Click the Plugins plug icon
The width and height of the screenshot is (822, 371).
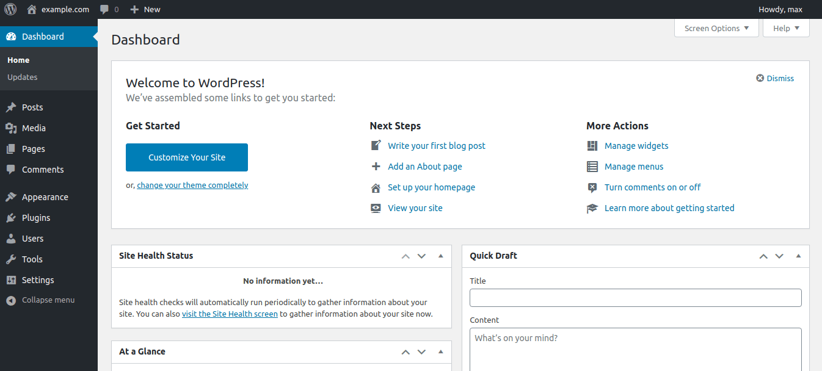pyautogui.click(x=11, y=218)
